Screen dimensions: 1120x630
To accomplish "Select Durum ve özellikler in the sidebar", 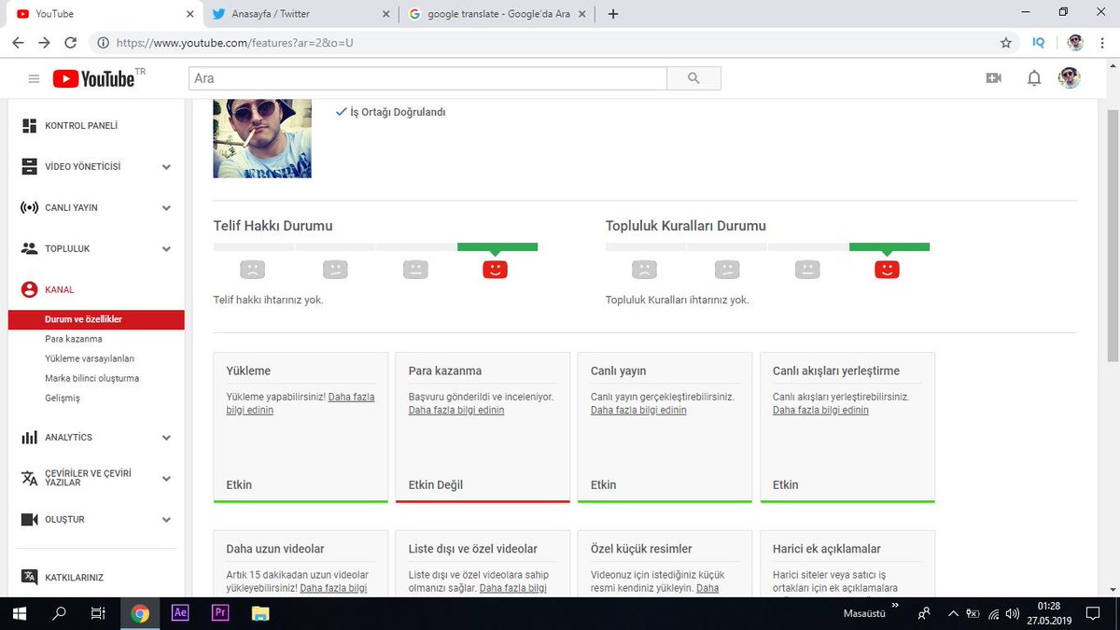I will pos(96,319).
